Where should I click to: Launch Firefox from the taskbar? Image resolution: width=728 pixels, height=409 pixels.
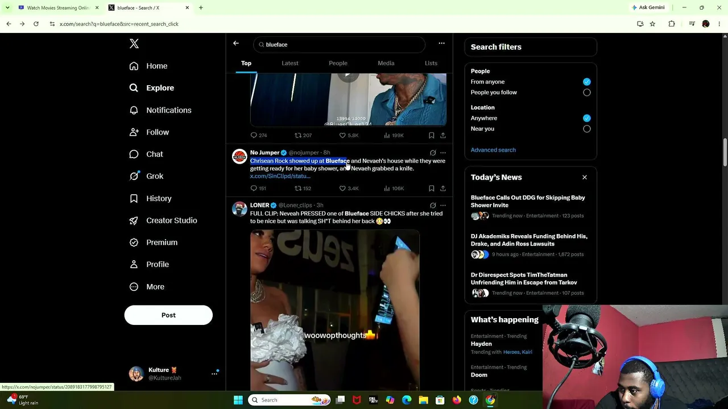click(x=457, y=400)
